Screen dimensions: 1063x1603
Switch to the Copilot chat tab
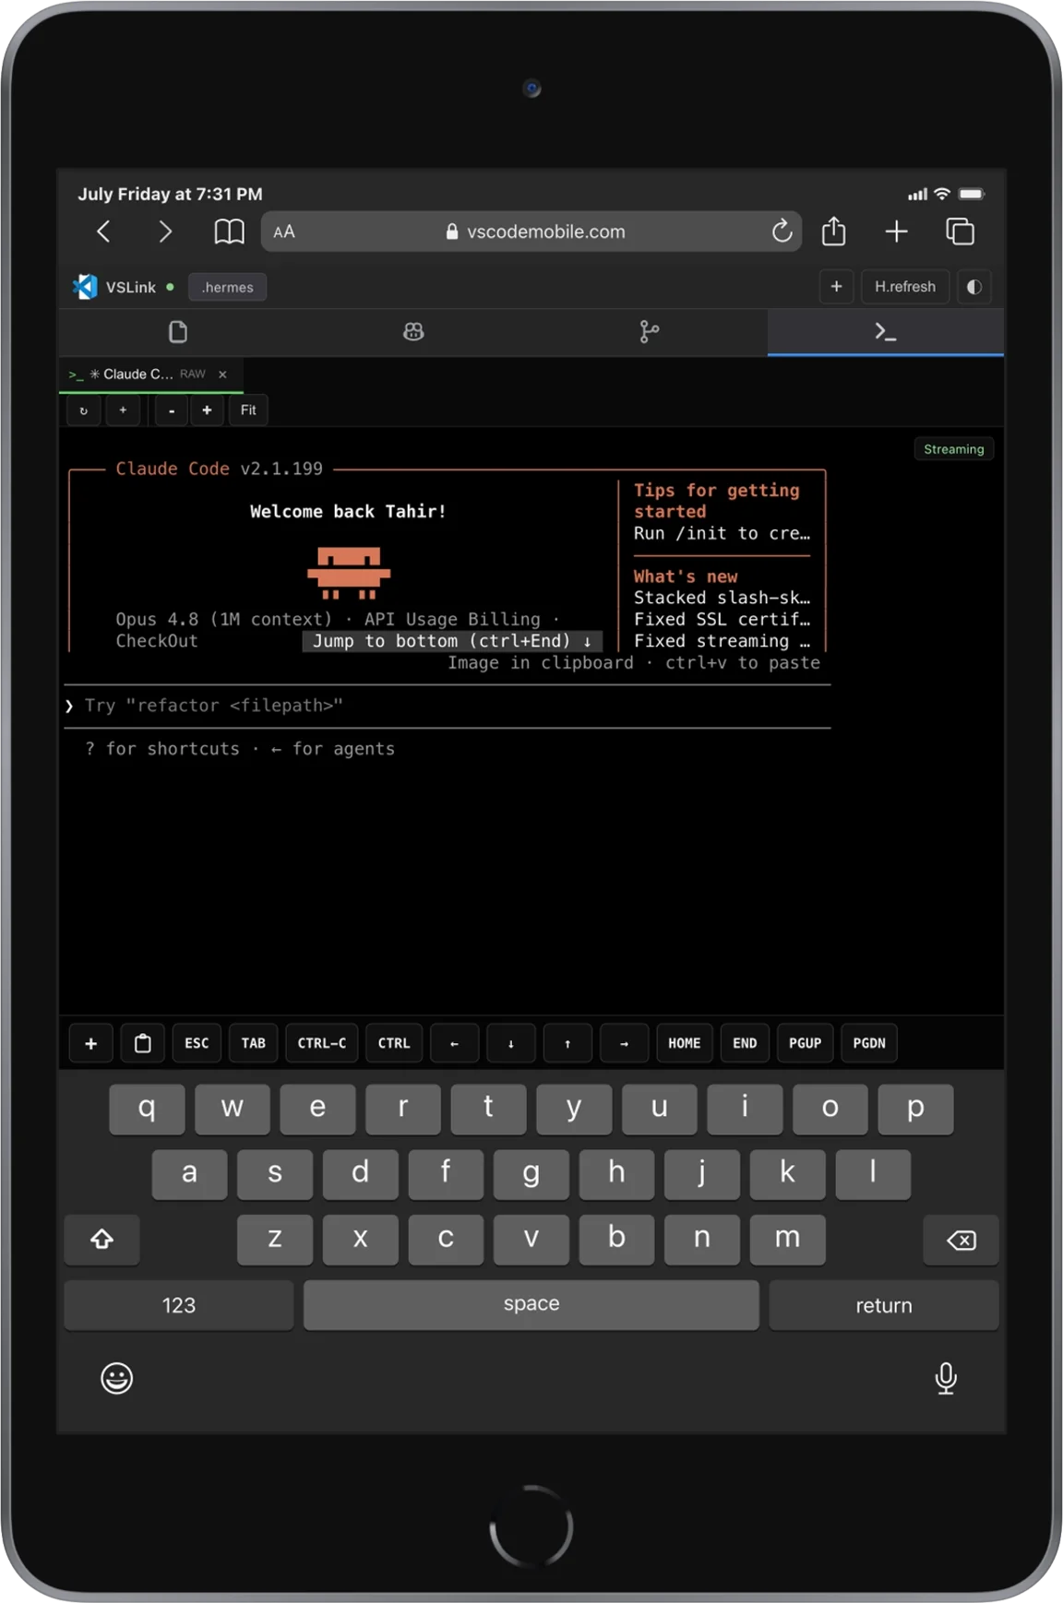coord(413,332)
